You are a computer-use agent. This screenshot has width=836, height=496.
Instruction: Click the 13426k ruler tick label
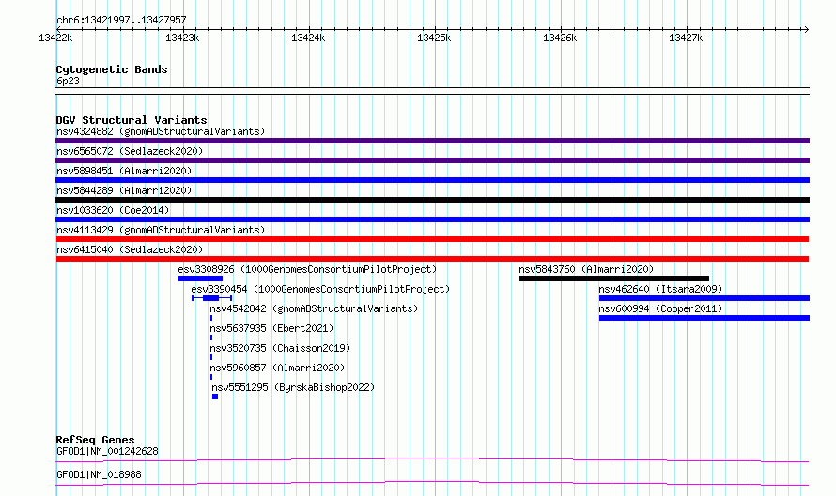tap(560, 38)
